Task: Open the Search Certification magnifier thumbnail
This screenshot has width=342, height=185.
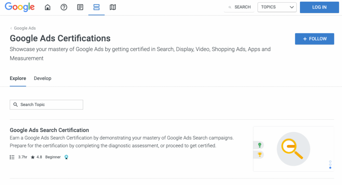Action: (293, 149)
